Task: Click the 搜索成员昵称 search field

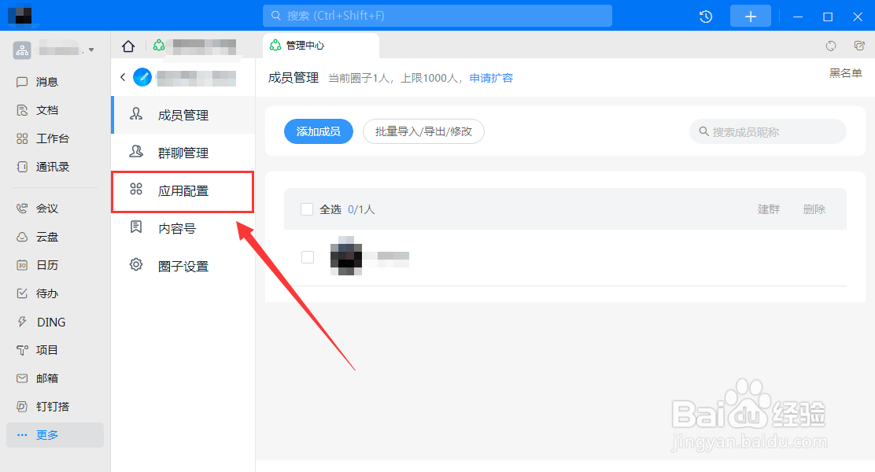Action: (x=767, y=131)
